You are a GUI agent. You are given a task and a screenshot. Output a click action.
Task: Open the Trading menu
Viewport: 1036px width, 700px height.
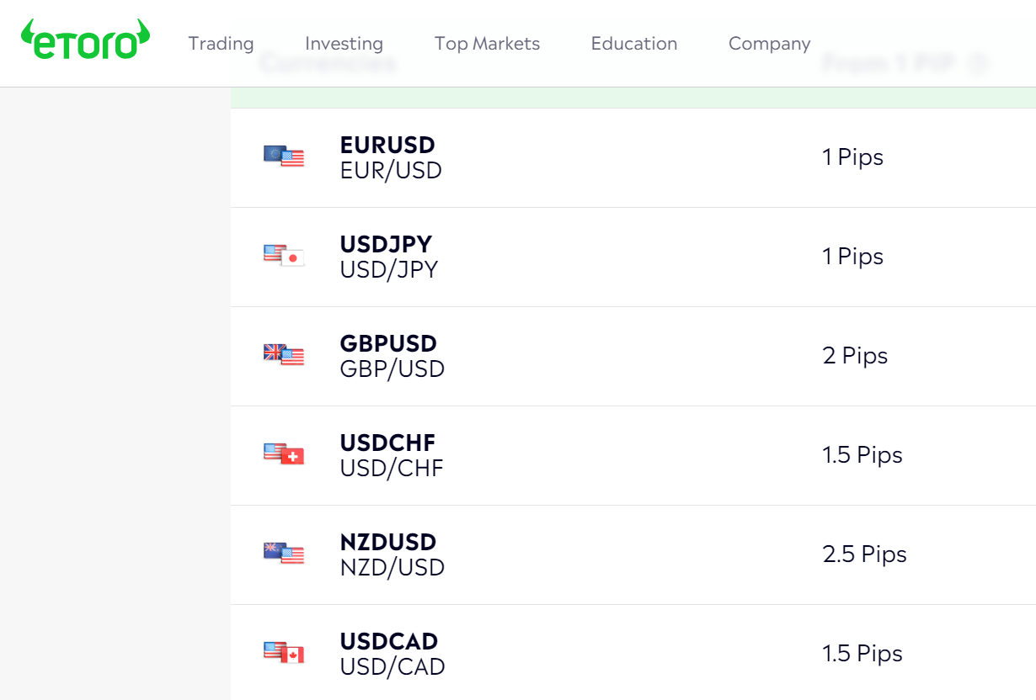[x=221, y=44]
